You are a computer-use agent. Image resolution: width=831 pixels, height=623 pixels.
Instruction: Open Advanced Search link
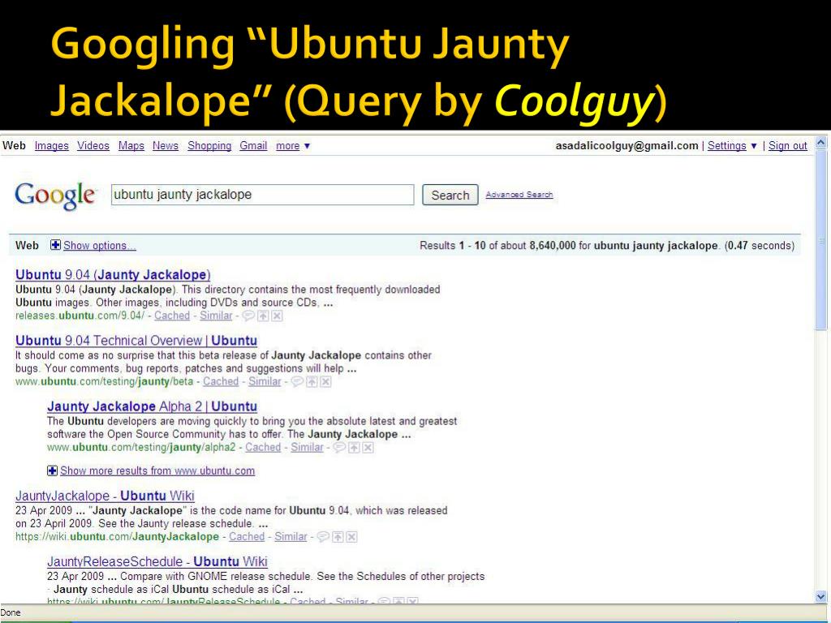(x=519, y=195)
